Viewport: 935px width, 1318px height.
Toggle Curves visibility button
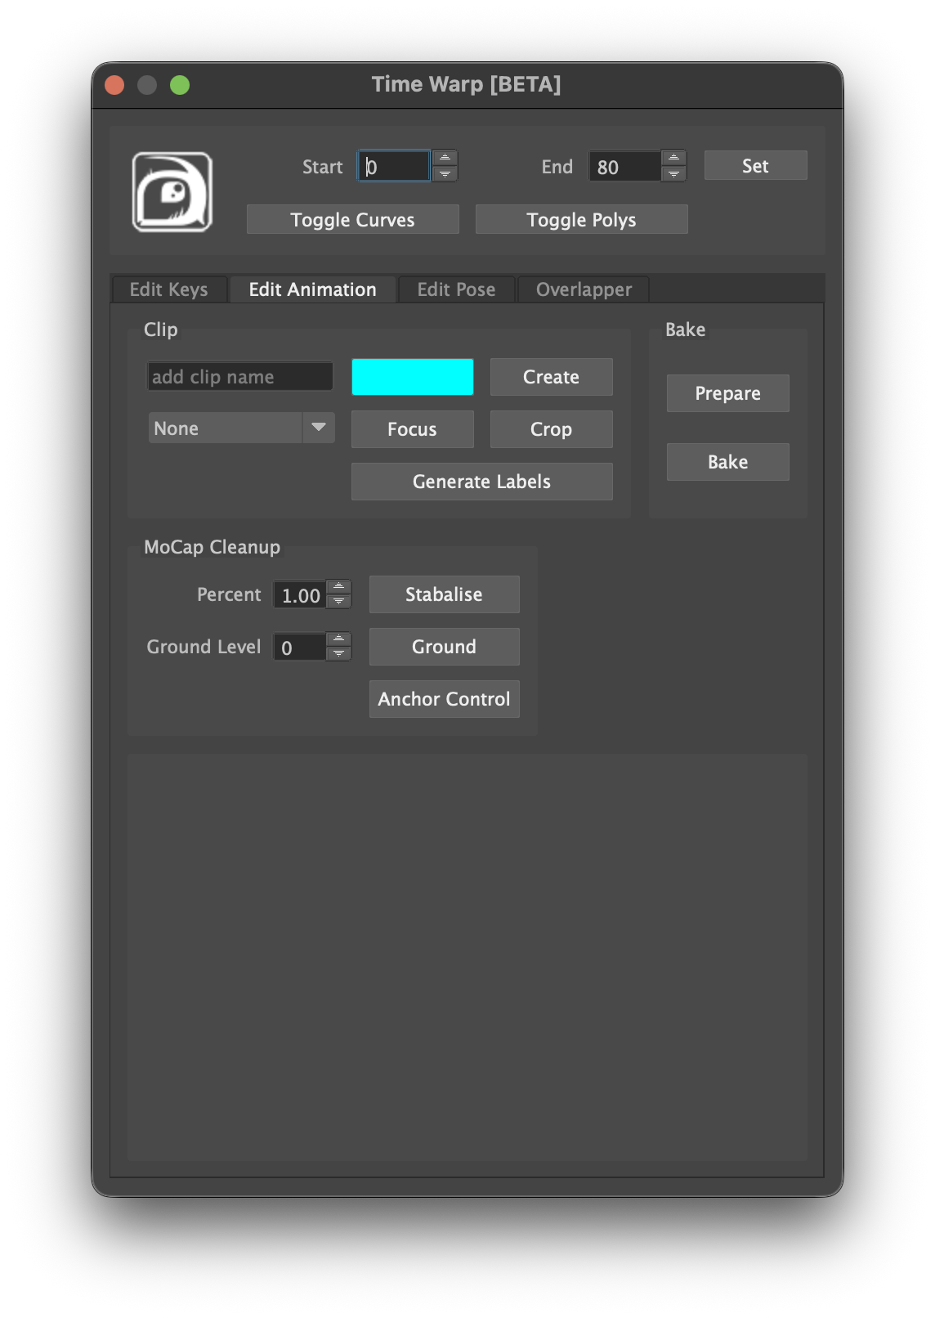click(352, 219)
